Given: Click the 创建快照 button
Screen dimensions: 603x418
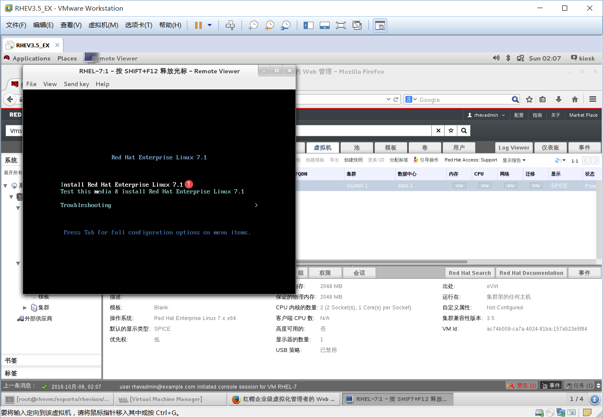Looking at the screenshot, I should (x=353, y=160).
